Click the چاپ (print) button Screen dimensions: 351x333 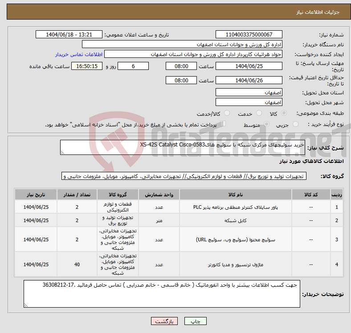195,321
